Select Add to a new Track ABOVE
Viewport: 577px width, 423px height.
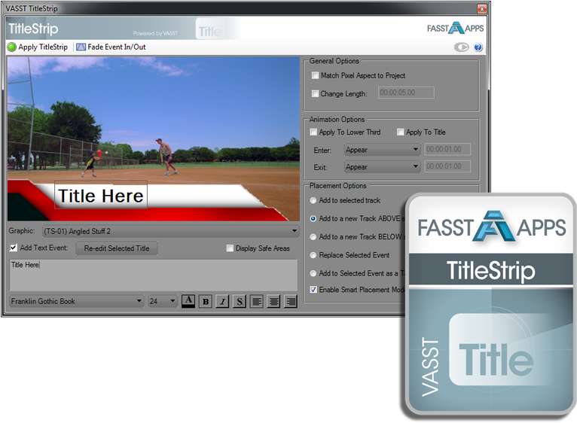click(313, 218)
